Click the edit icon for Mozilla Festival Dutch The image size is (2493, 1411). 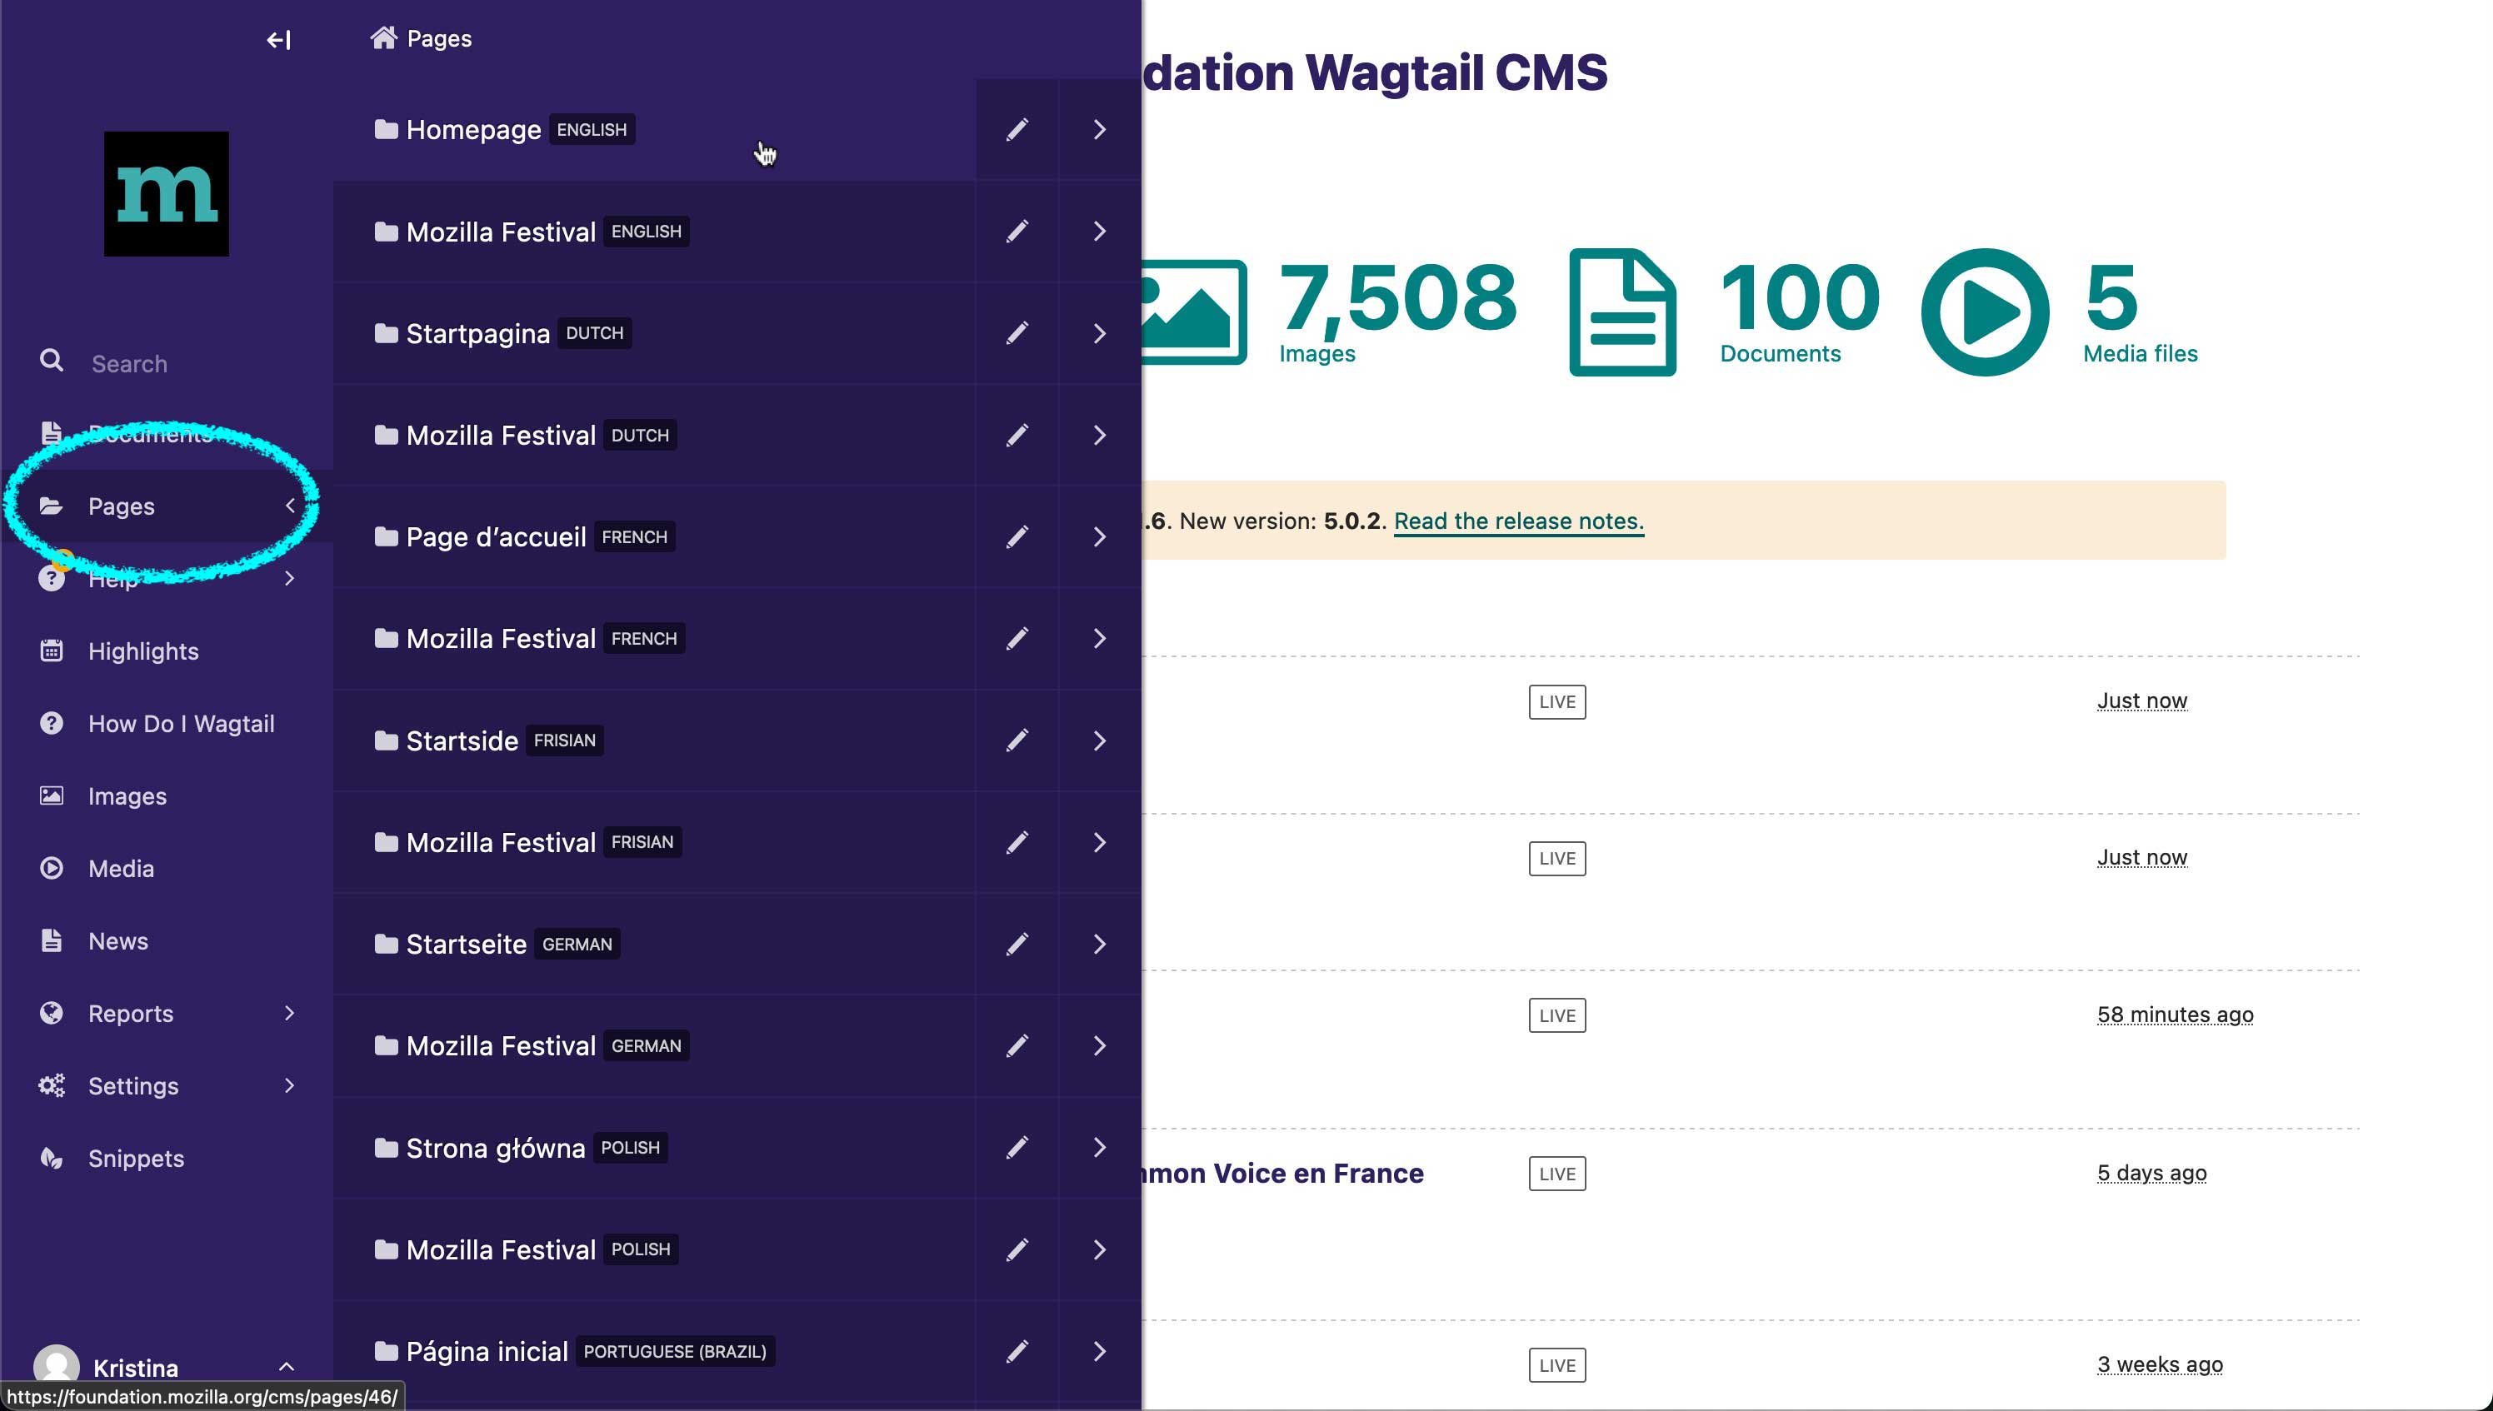[1016, 433]
